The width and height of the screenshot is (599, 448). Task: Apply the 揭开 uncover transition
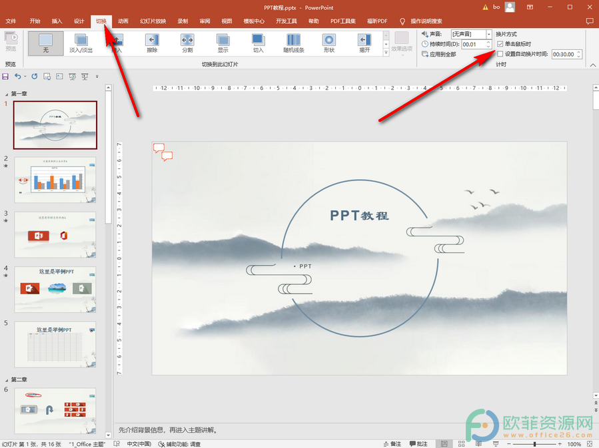point(364,43)
